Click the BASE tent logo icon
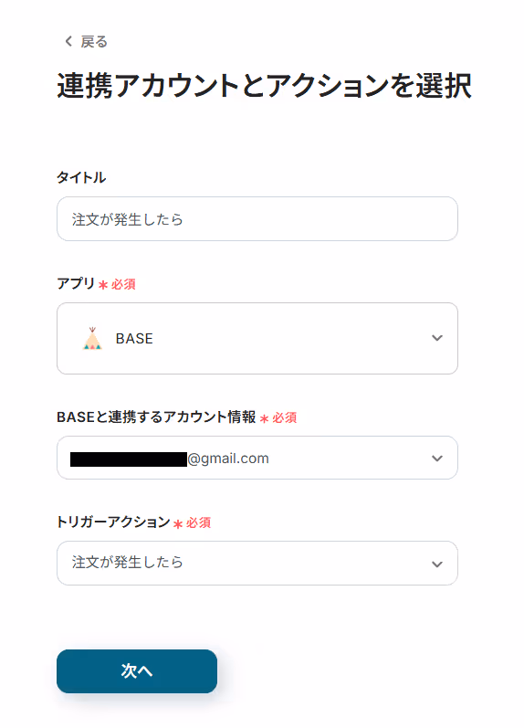Image resolution: width=524 pixels, height=728 pixels. point(92,338)
